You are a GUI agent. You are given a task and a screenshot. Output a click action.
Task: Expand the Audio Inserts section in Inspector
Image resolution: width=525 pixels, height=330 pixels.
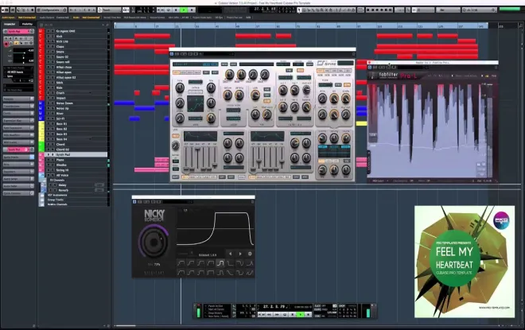coord(18,157)
